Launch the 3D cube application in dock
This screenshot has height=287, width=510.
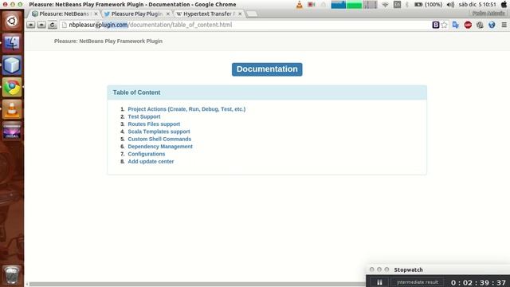pyautogui.click(x=12, y=65)
